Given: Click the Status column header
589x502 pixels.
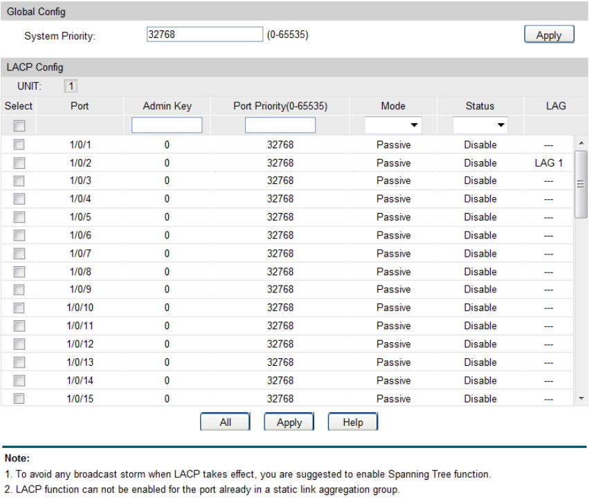Looking at the screenshot, I should 480,106.
